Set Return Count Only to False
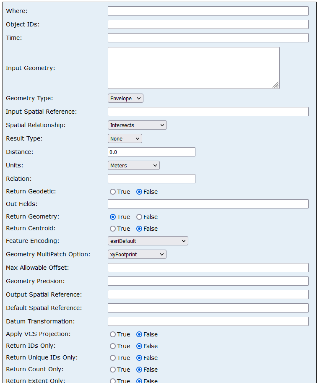Viewport: 320px width, 383px height. [139, 370]
